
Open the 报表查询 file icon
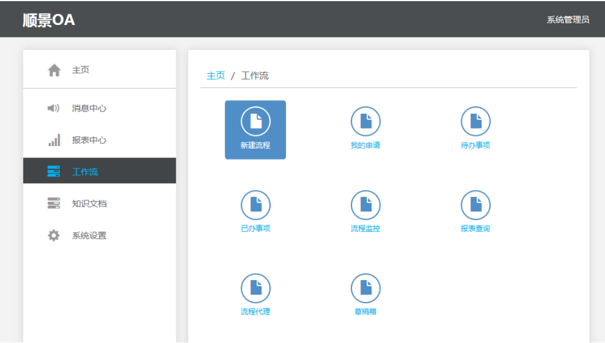[x=475, y=205]
